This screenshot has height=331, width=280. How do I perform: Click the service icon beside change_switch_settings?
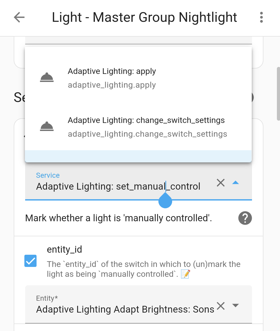[46, 126]
